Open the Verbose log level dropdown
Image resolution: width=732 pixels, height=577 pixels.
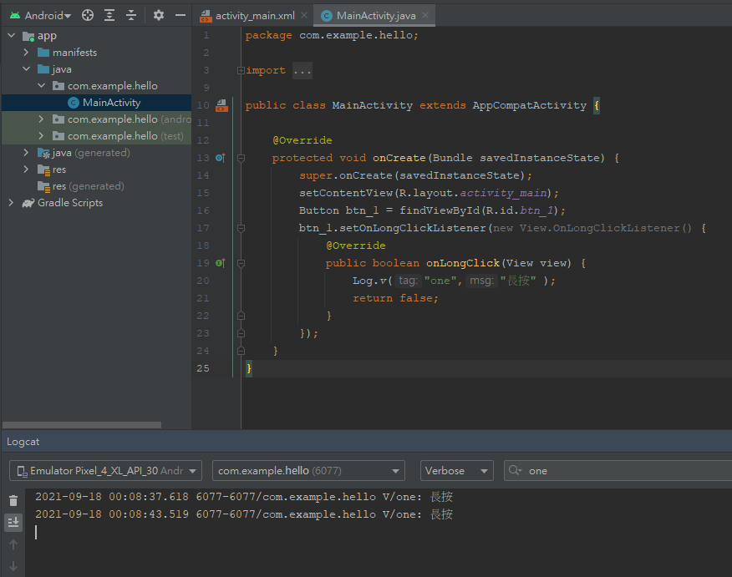point(457,471)
